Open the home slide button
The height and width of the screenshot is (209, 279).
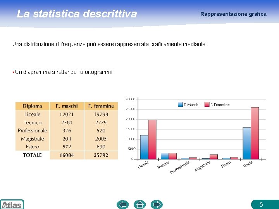click(139, 204)
